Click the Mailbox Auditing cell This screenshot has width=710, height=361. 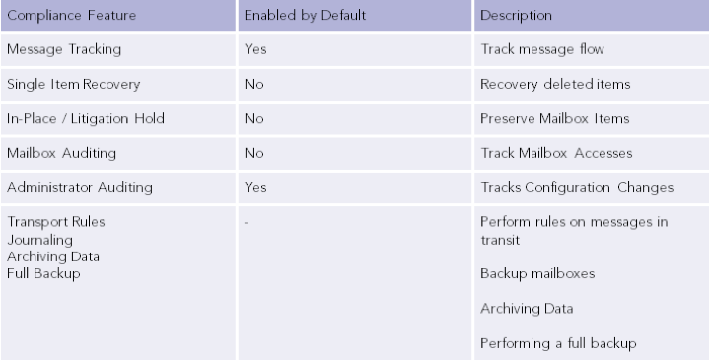118,153
